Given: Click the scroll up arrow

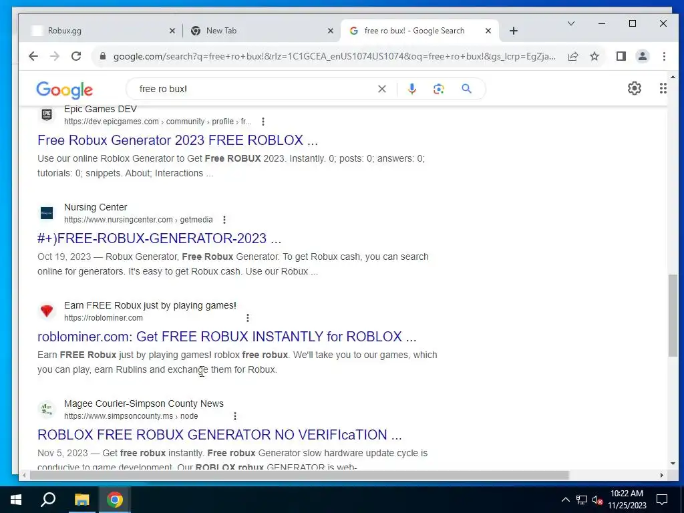Looking at the screenshot, I should coord(673,77).
